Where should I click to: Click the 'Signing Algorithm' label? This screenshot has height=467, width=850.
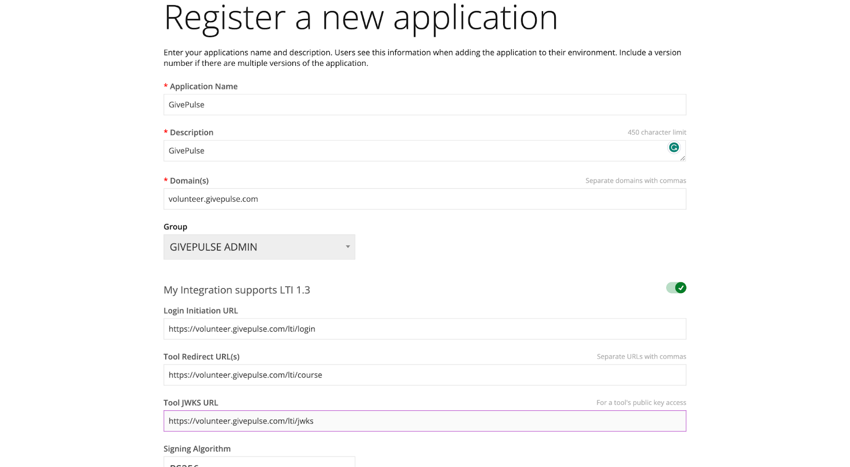click(197, 449)
